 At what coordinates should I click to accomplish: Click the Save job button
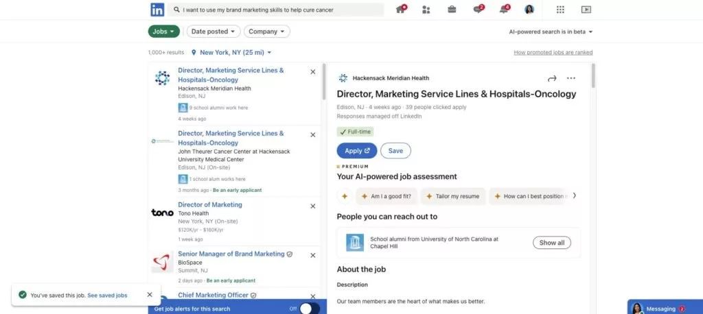(395, 151)
